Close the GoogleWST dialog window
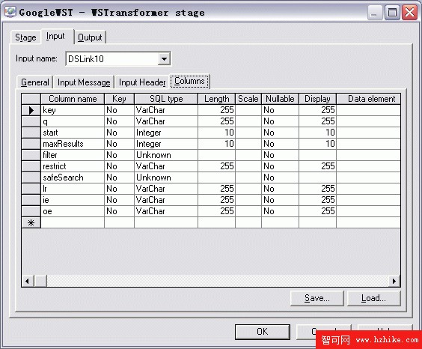 [x=409, y=13]
